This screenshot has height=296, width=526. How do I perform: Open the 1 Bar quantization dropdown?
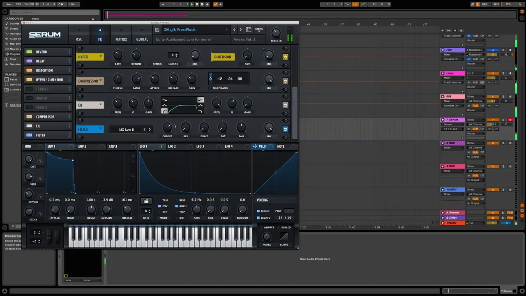73,4
